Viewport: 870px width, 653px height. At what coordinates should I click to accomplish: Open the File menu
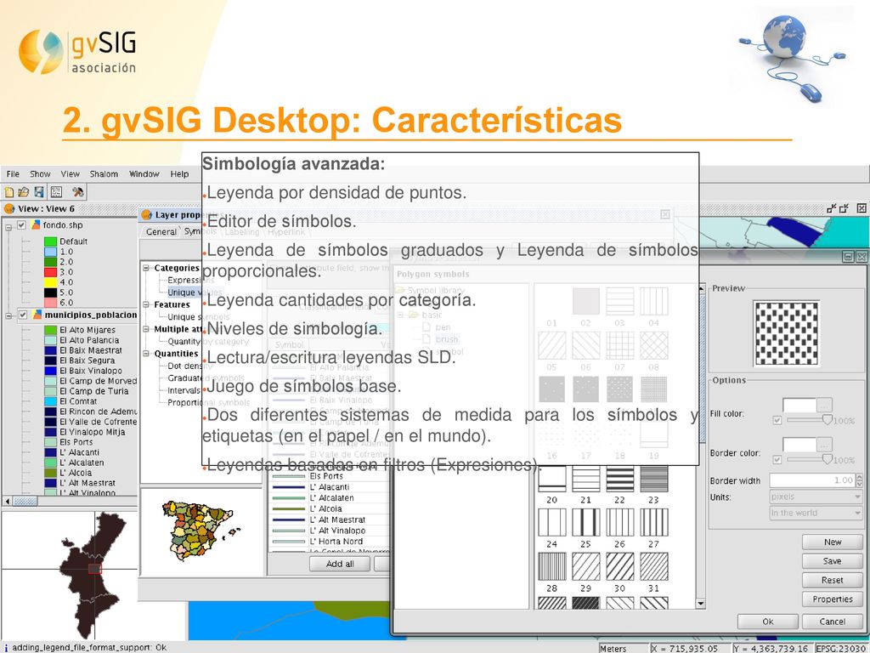click(x=13, y=173)
